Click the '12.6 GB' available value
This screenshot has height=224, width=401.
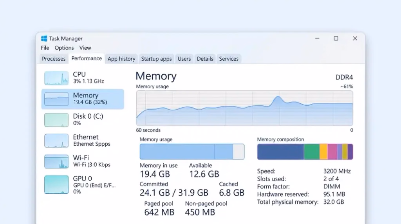click(204, 174)
